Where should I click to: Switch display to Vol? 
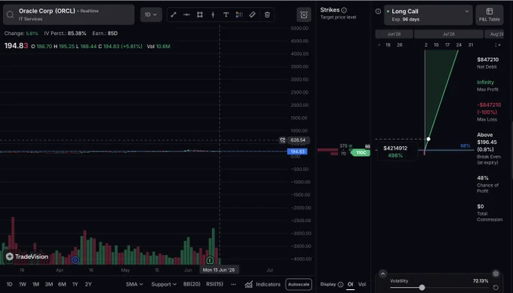click(x=362, y=285)
